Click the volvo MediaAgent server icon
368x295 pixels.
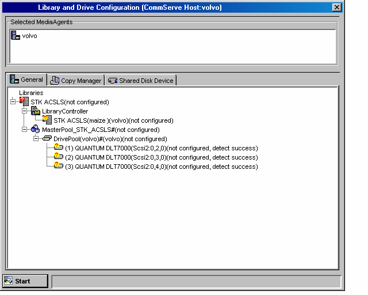[x=16, y=35]
